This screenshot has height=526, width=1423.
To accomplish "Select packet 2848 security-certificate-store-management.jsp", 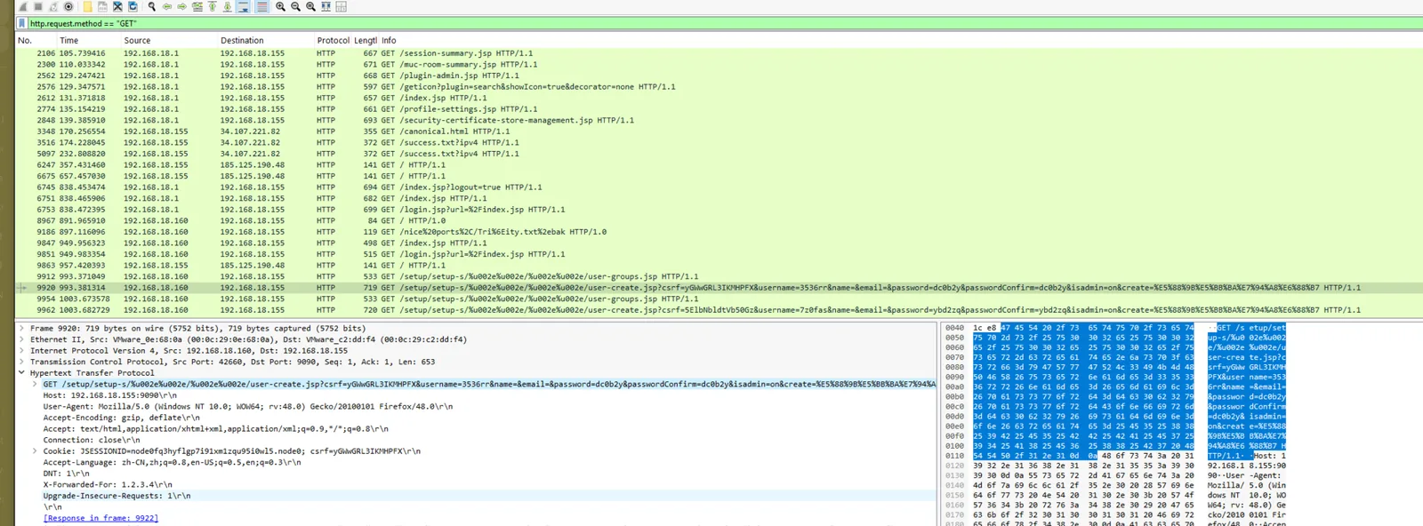I will 719,120.
